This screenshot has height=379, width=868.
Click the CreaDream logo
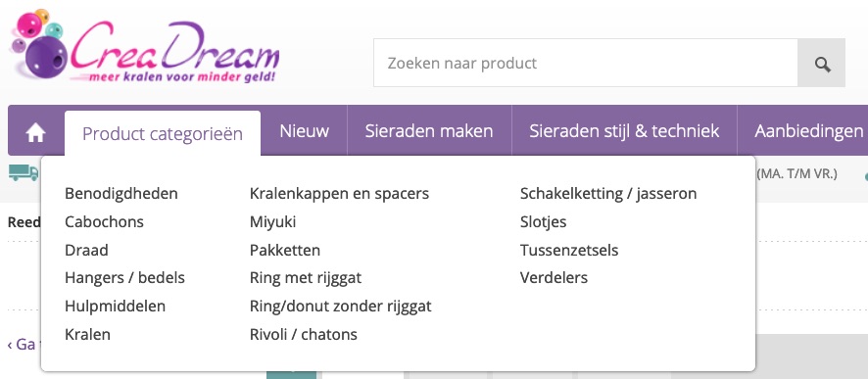[x=145, y=48]
